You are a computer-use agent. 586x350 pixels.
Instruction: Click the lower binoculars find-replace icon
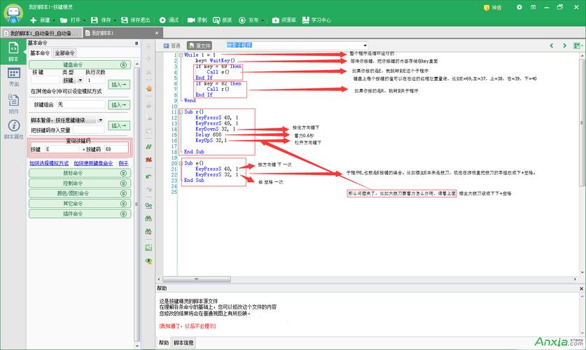tap(148, 232)
